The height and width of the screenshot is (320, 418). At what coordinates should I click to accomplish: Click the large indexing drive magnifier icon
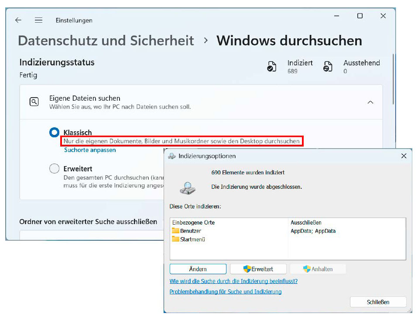pyautogui.click(x=188, y=188)
